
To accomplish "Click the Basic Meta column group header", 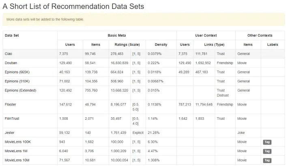I will tap(117, 35).
